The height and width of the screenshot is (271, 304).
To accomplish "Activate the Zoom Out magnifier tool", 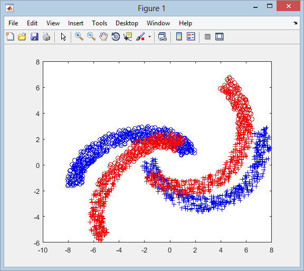I will [x=91, y=36].
